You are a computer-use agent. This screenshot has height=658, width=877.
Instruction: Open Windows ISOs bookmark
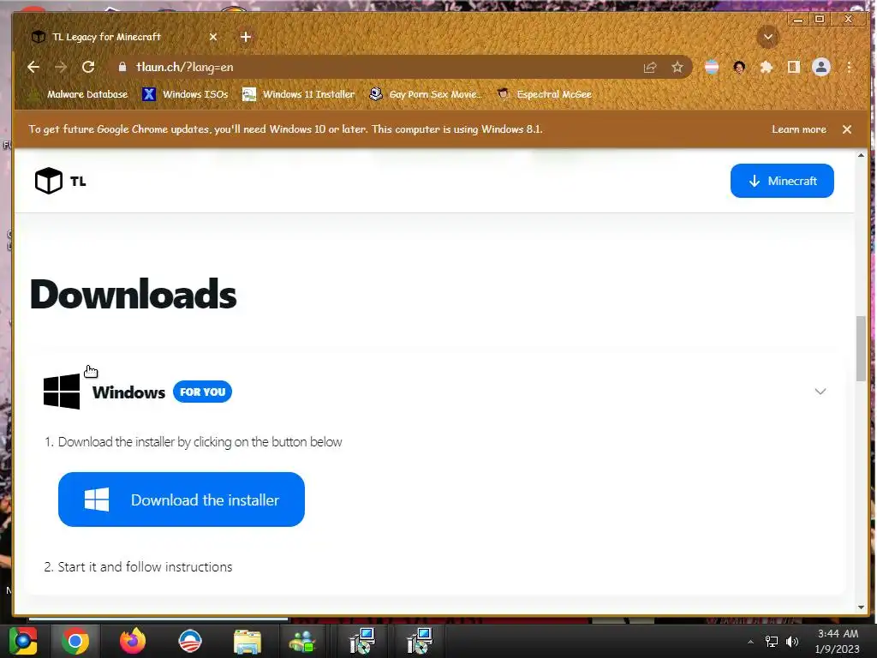pos(185,94)
